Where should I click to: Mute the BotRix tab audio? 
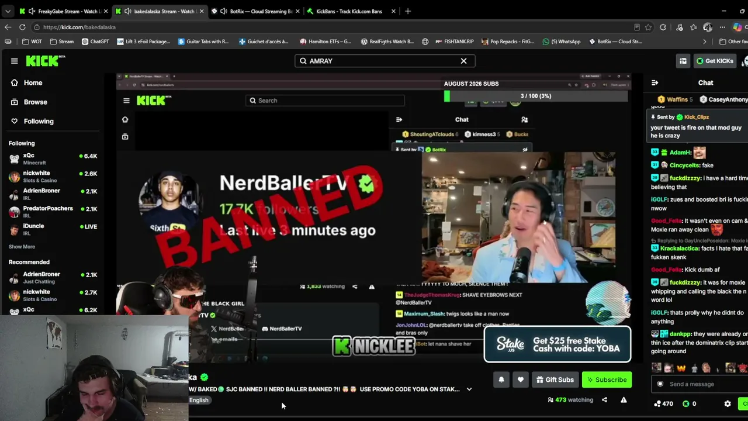point(224,11)
